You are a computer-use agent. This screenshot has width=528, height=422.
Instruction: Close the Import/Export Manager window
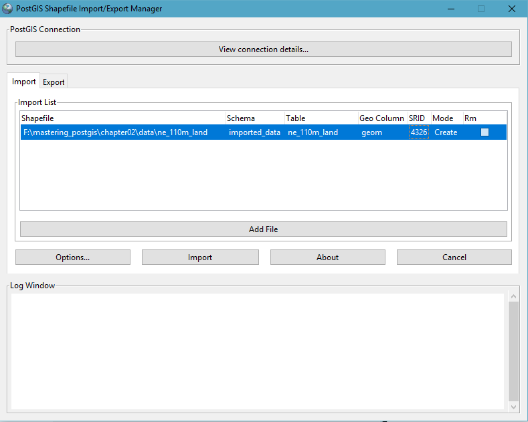[511, 9]
